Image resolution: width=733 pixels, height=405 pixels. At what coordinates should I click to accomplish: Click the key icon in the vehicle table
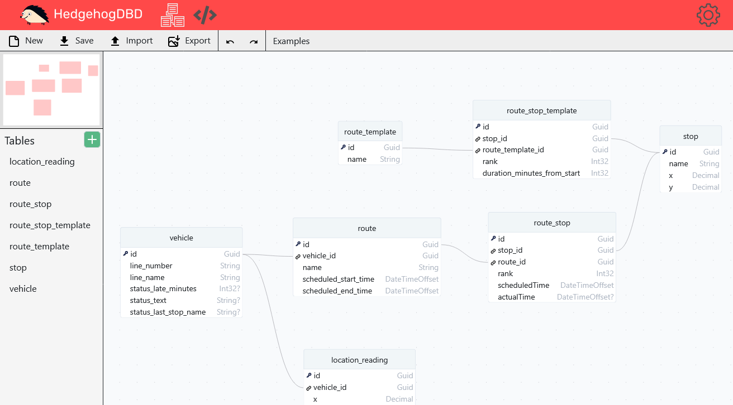click(x=126, y=254)
